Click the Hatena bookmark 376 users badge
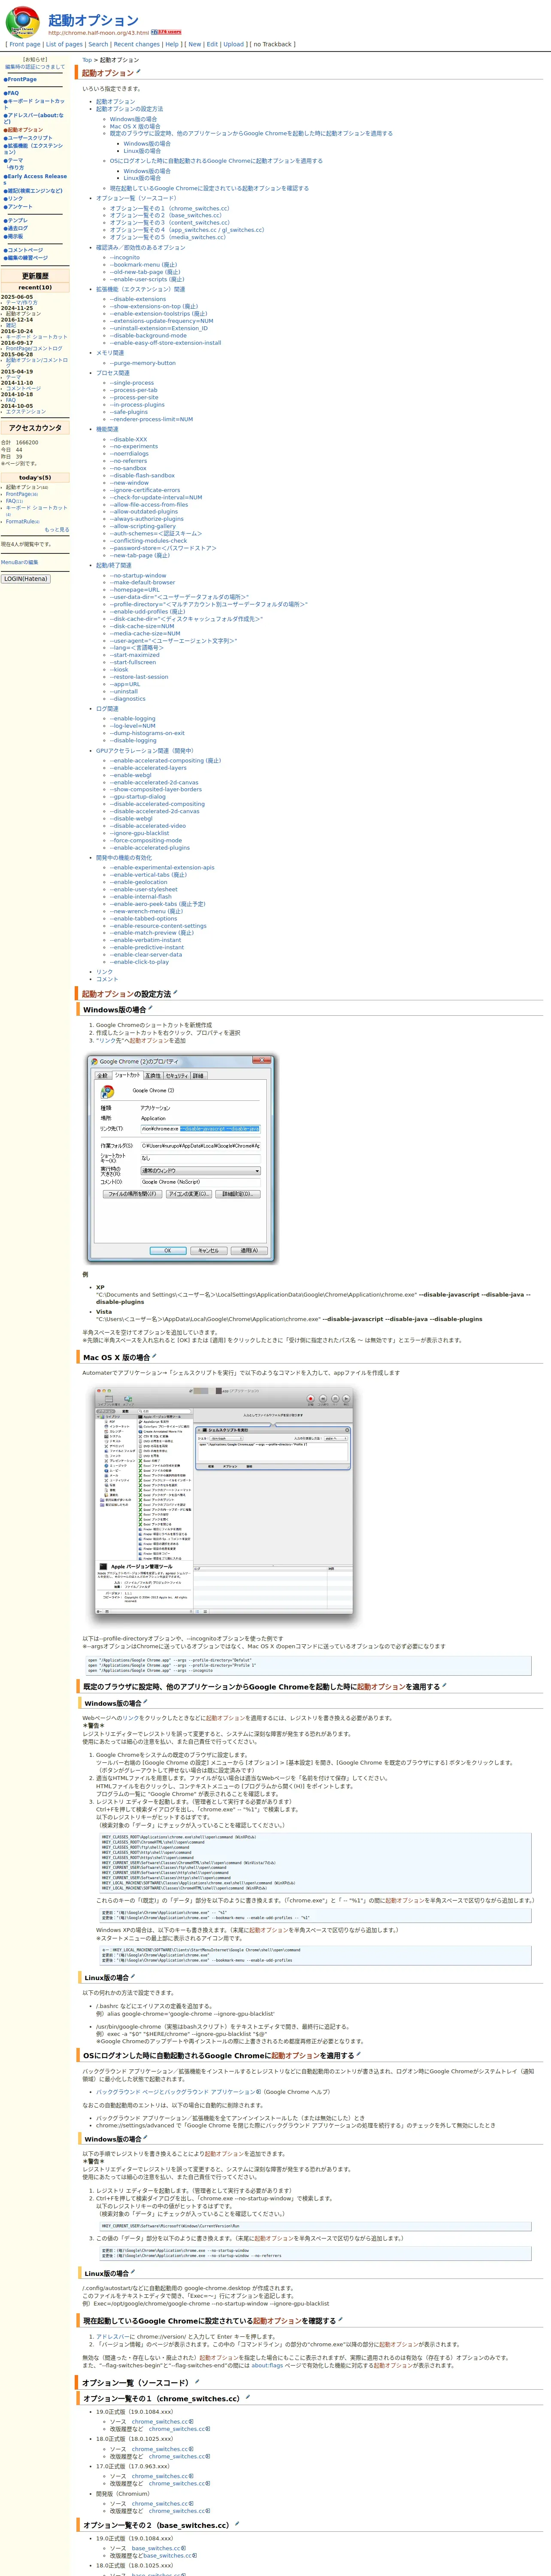 tap(166, 32)
